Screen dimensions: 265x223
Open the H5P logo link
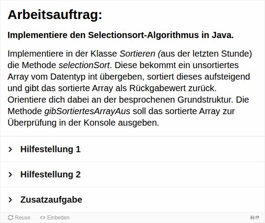[x=254, y=218]
